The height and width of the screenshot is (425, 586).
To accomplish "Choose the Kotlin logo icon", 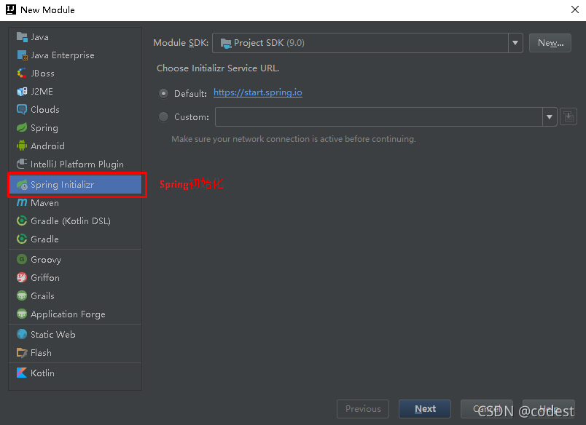I will coord(22,373).
